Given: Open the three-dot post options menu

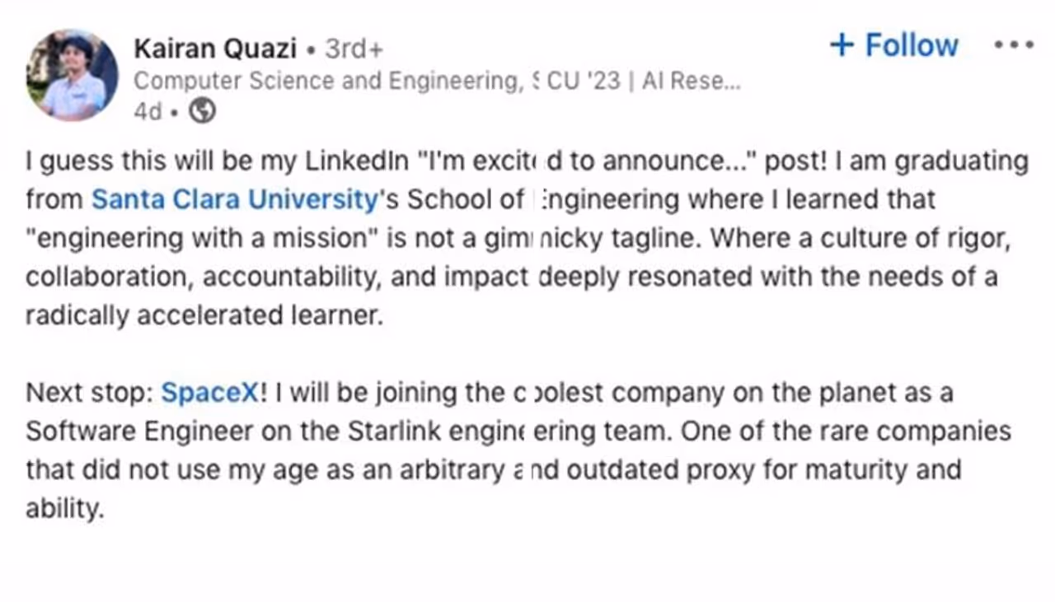Looking at the screenshot, I should coord(1013,45).
